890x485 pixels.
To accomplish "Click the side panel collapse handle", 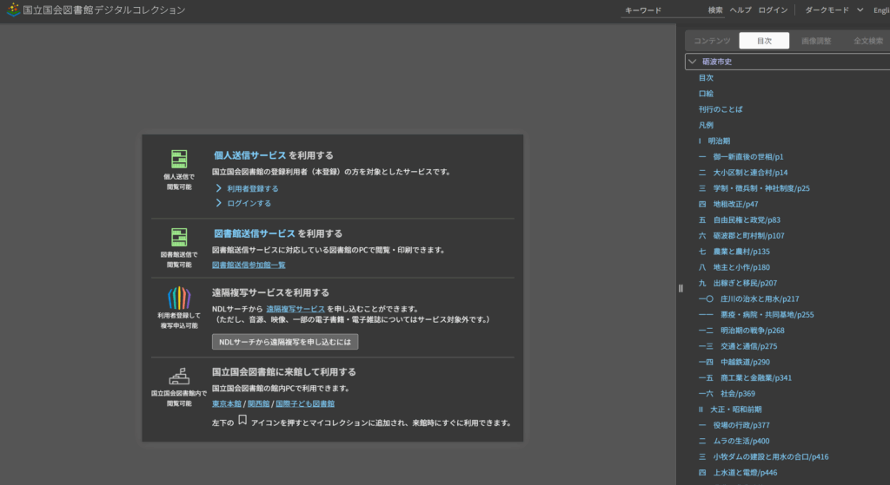I will point(681,289).
